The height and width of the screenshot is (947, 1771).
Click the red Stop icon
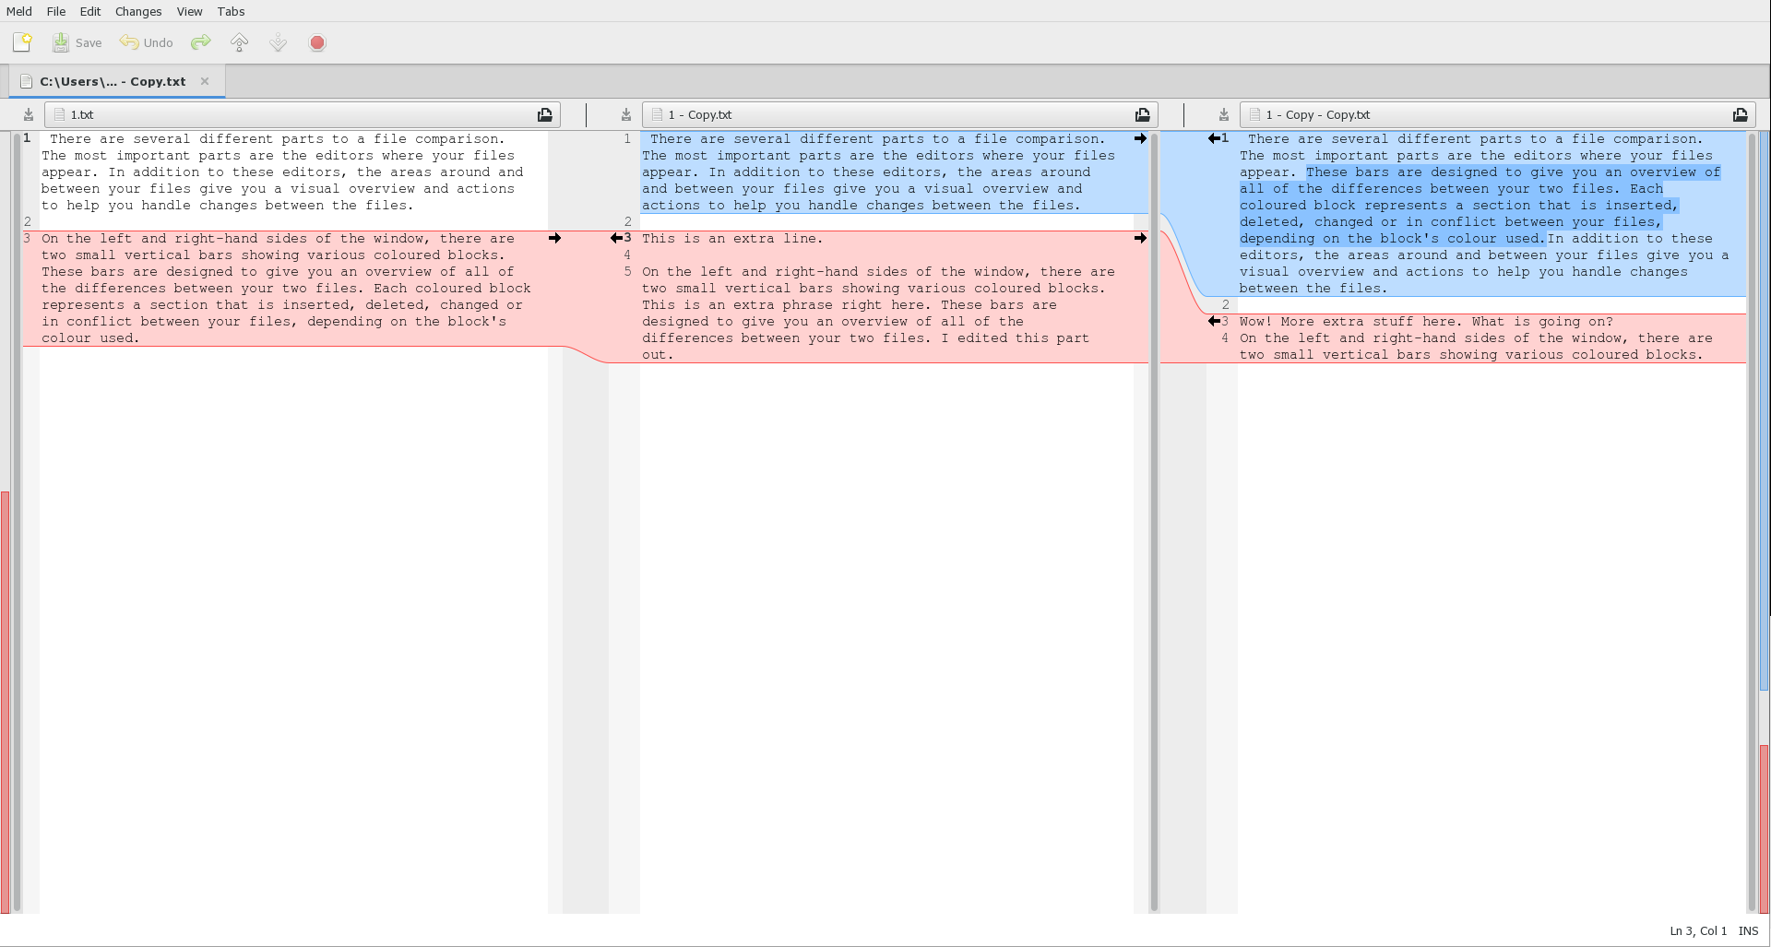(317, 42)
